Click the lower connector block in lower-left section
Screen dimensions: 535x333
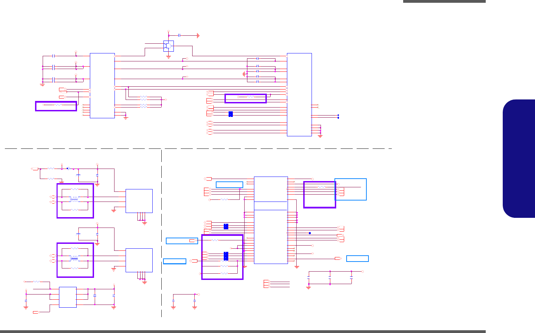(139, 260)
